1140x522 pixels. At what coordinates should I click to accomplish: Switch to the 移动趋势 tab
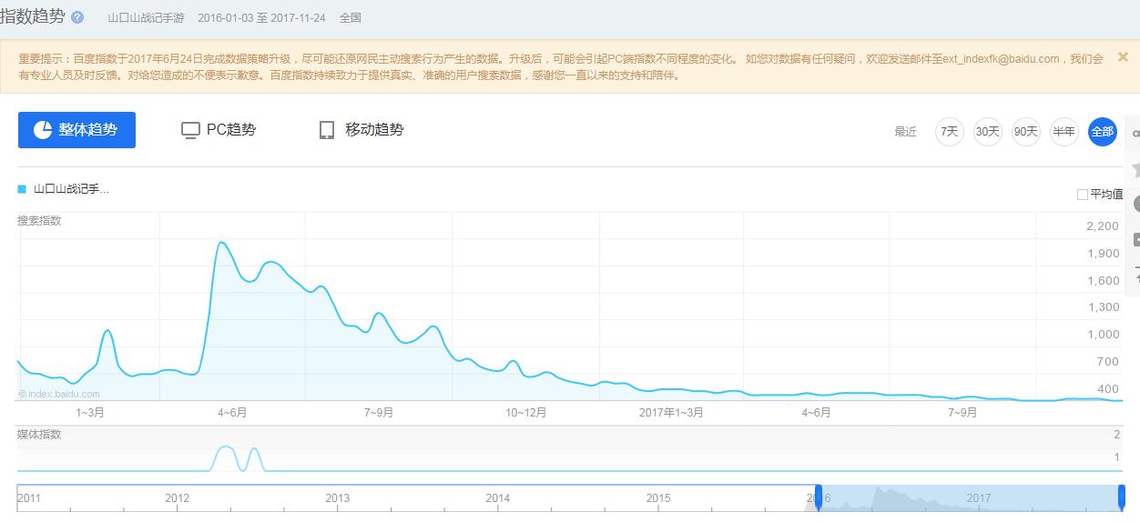pyautogui.click(x=361, y=130)
